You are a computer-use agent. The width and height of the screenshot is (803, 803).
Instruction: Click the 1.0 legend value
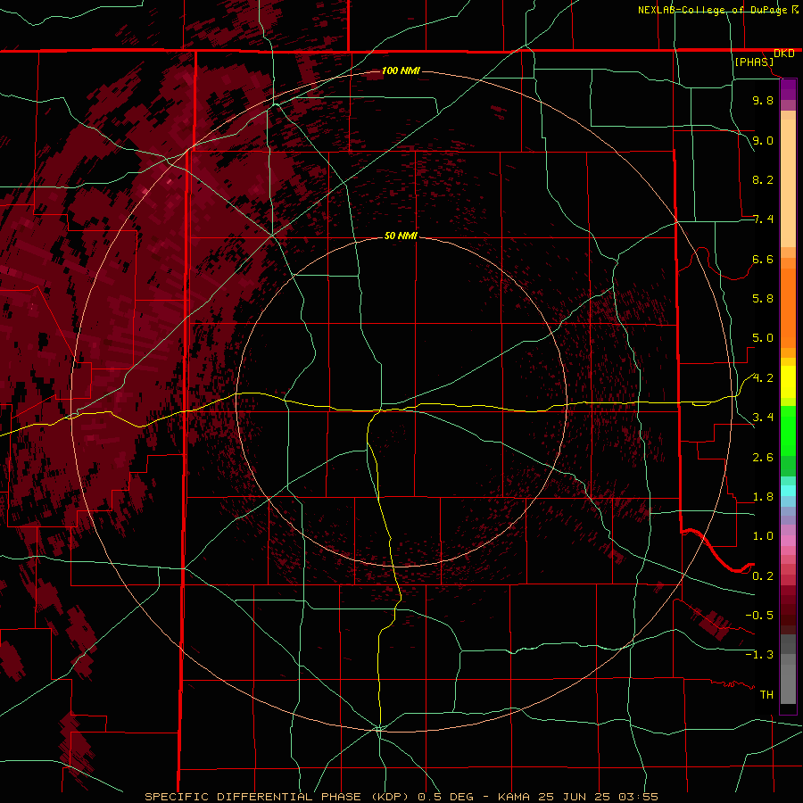pyautogui.click(x=763, y=536)
